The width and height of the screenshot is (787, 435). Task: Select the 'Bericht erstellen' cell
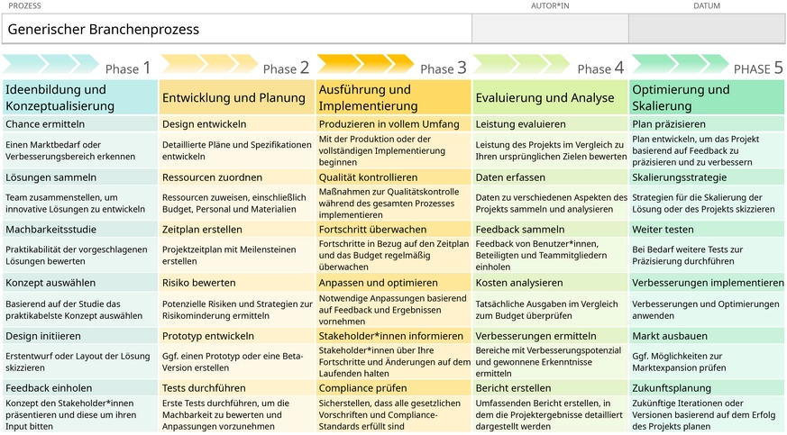pyautogui.click(x=550, y=388)
